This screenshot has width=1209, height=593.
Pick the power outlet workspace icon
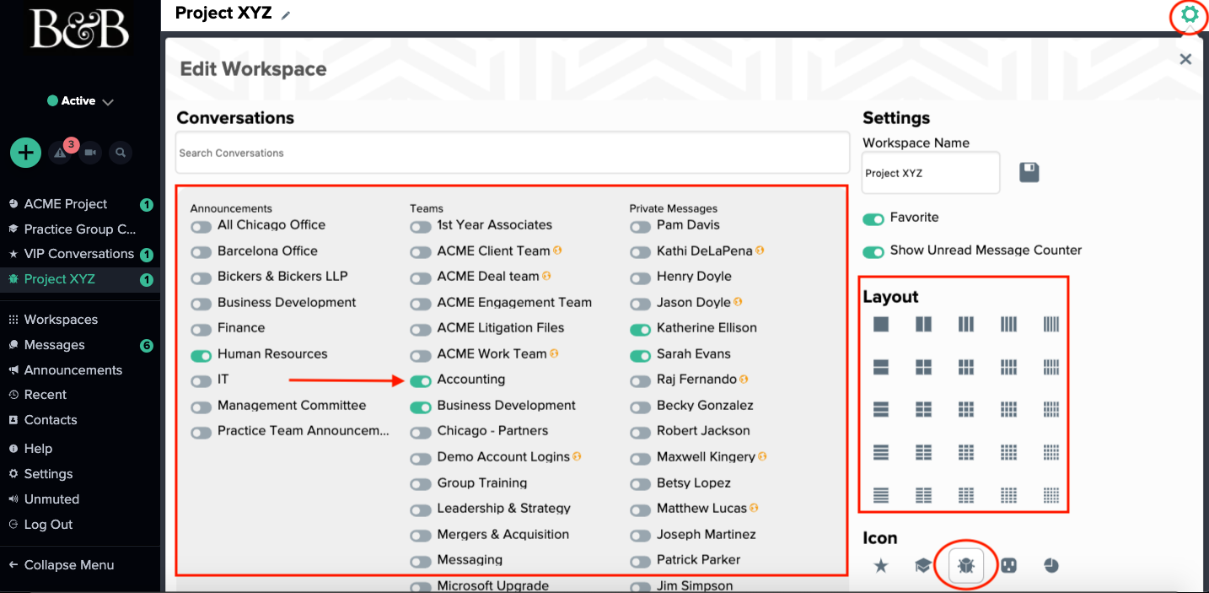point(1008,566)
